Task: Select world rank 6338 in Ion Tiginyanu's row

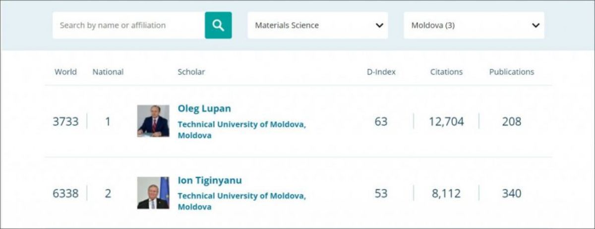Action: 65,193
